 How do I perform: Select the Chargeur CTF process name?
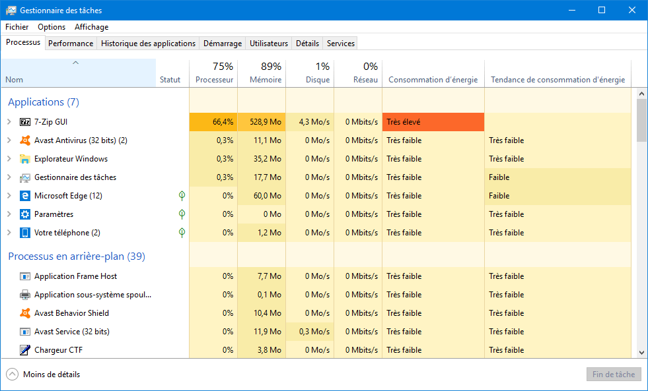59,350
